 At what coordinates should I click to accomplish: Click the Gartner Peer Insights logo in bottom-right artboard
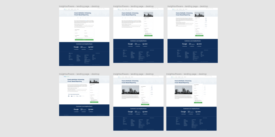click(190, 112)
